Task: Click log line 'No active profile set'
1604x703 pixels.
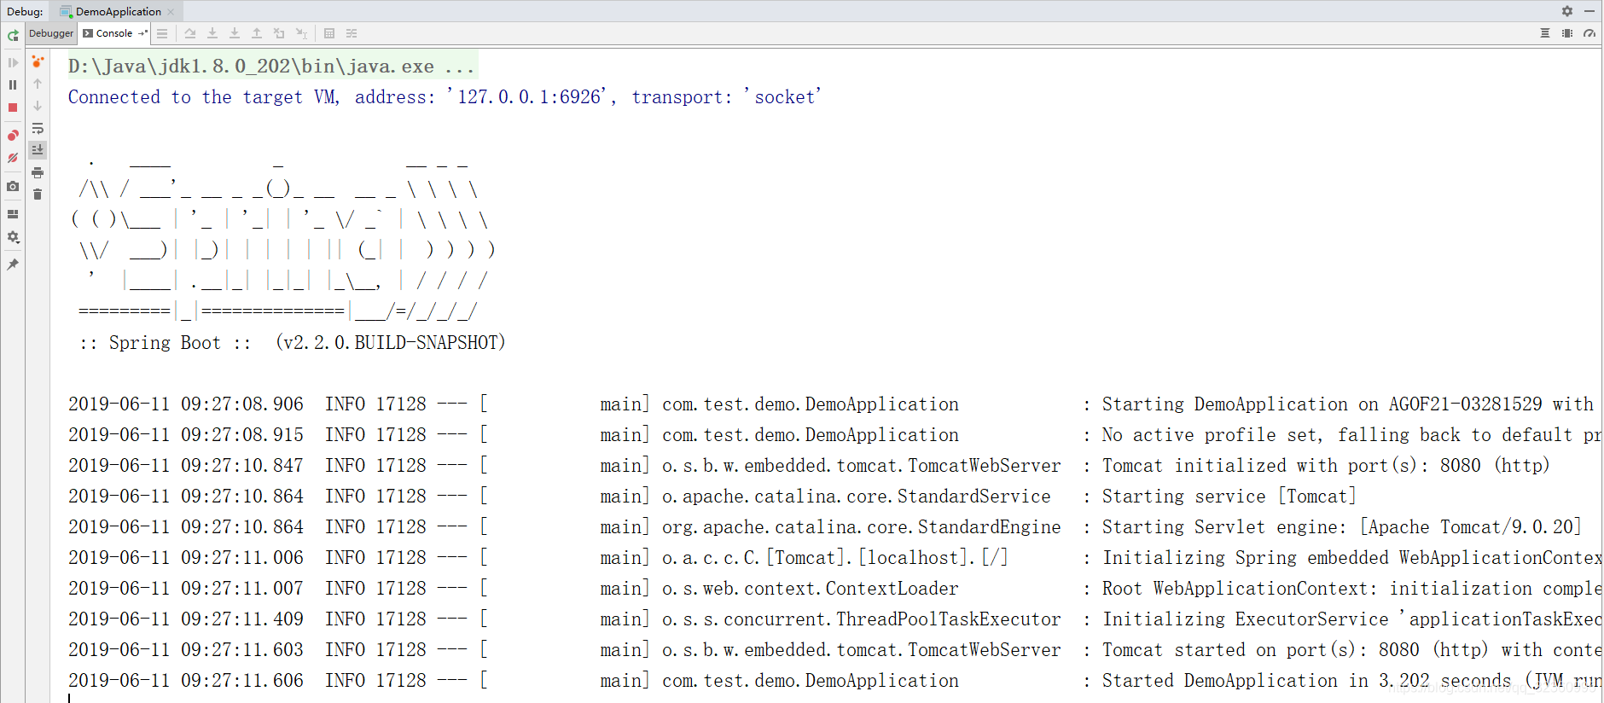Action: coord(834,434)
